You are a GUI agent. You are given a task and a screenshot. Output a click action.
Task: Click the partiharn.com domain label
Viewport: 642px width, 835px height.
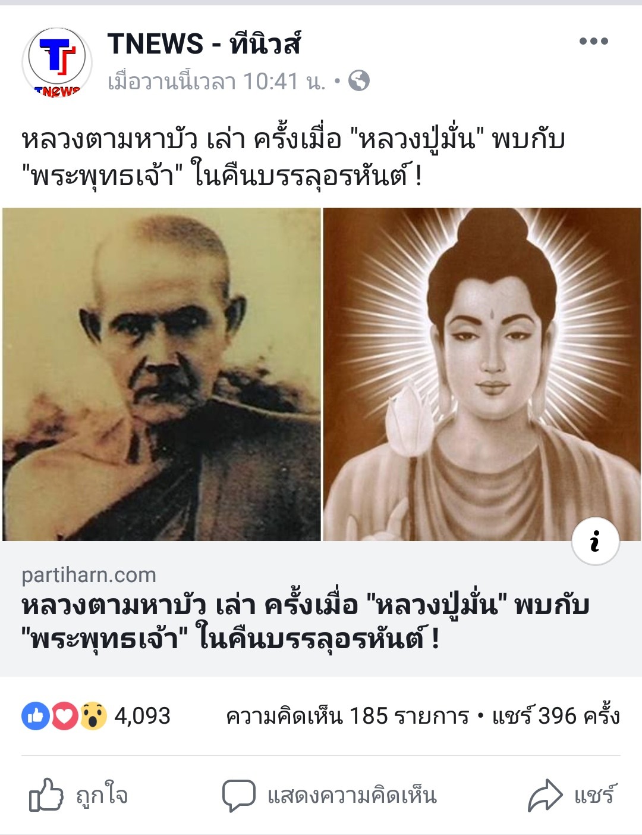(89, 575)
